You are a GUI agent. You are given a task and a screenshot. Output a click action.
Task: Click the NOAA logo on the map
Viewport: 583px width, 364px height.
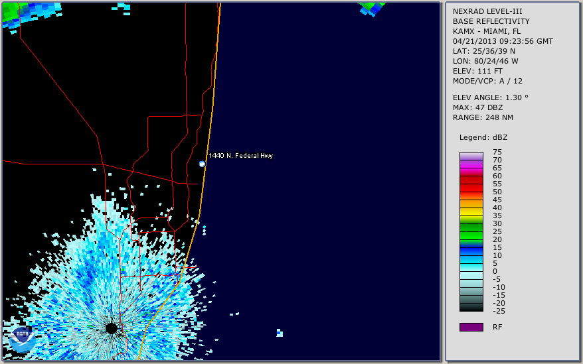pyautogui.click(x=23, y=339)
